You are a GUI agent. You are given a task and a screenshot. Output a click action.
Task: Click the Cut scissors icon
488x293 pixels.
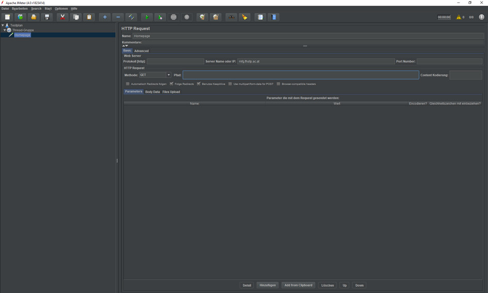[62, 17]
